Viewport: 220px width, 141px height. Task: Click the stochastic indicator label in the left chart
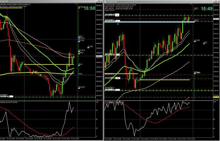9,102
